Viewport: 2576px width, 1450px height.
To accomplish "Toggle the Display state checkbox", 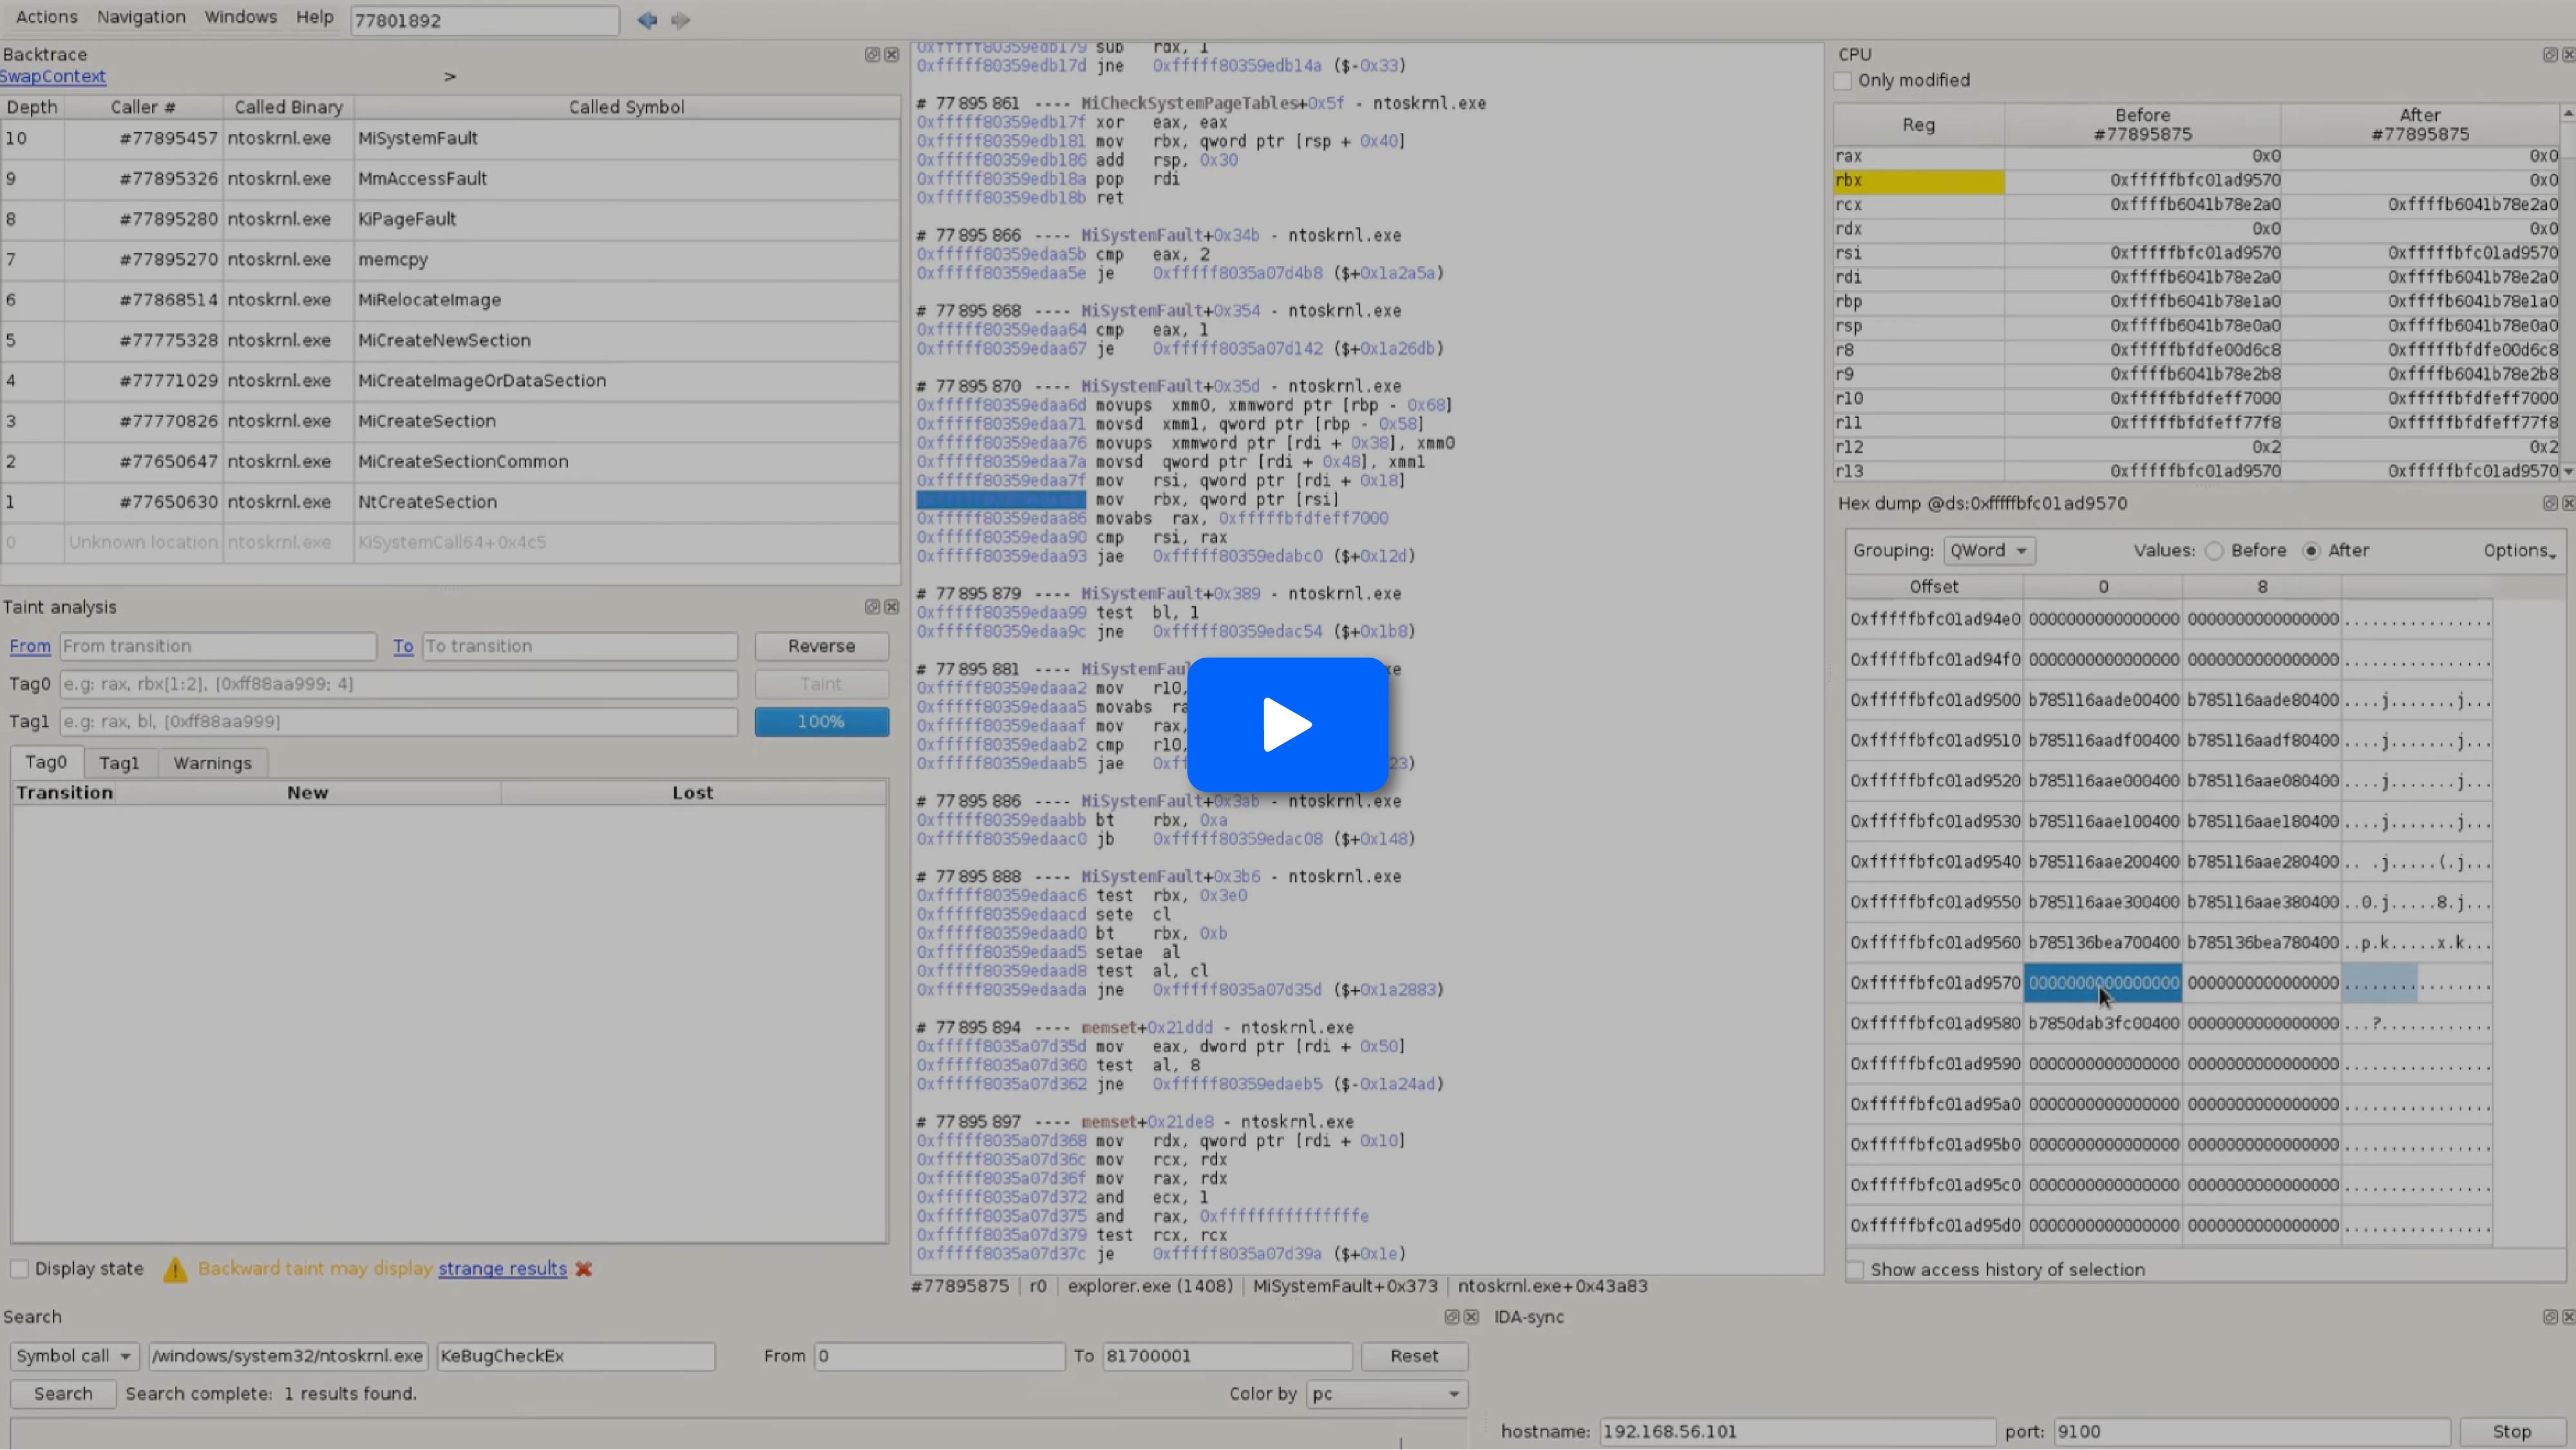I will point(19,1268).
